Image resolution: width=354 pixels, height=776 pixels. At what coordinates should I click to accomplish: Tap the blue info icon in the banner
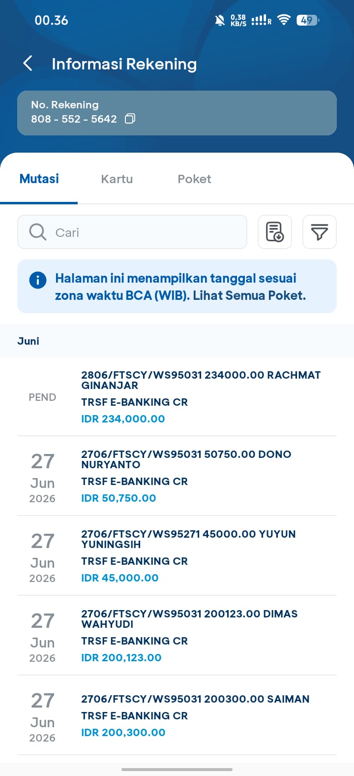[38, 280]
